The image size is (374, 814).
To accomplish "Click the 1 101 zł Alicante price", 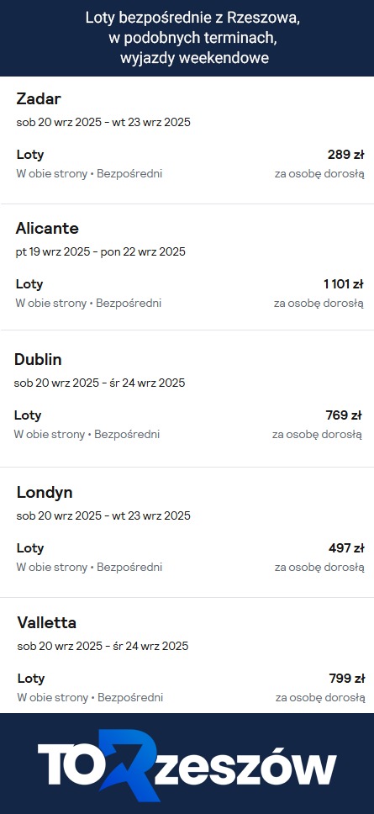I will [344, 284].
